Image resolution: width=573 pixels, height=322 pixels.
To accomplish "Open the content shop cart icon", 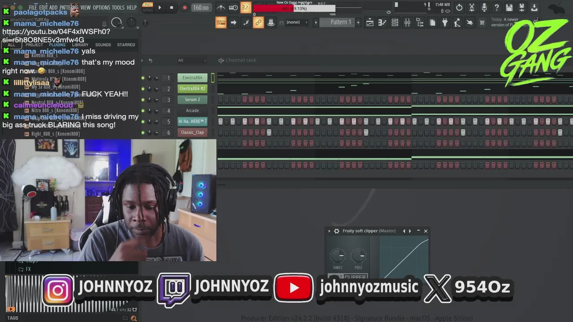I will (x=482, y=22).
